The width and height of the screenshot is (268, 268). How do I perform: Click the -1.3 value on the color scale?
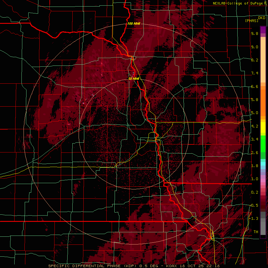[x=254, y=219]
